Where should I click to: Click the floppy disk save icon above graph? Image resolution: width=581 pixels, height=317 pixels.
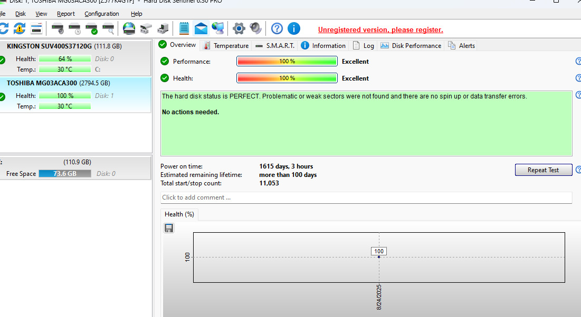point(169,228)
